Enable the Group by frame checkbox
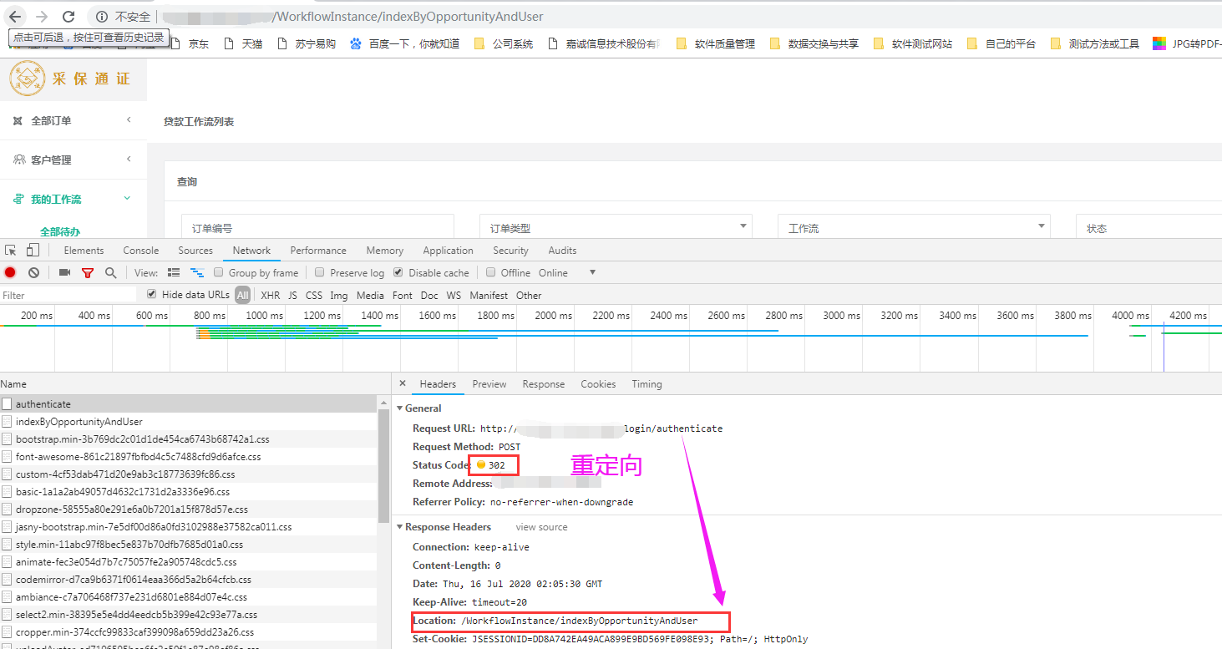Screen dimensions: 1222x649 (218, 272)
